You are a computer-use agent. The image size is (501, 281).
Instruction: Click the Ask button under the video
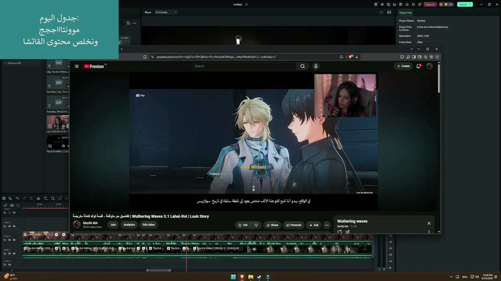pyautogui.click(x=314, y=225)
